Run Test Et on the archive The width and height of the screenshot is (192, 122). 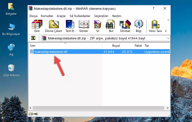(70, 26)
